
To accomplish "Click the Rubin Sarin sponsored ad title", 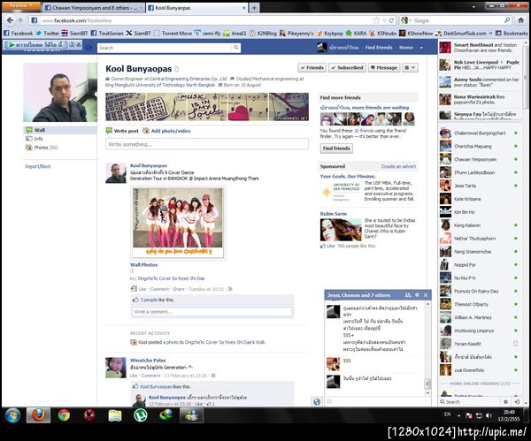I will point(334,214).
